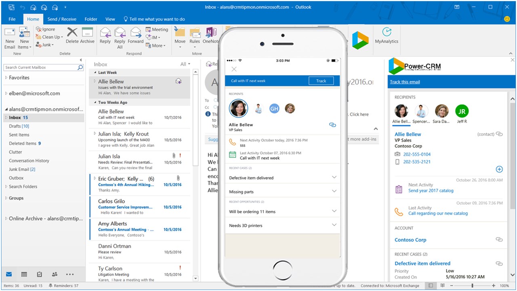Open the File menu tab
517x291 pixels.
point(12,19)
